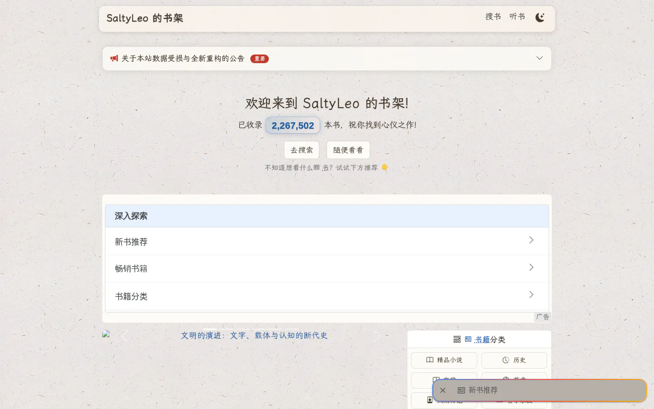
Task: Expand the data damage announcement banner chevron
Action: pyautogui.click(x=540, y=58)
